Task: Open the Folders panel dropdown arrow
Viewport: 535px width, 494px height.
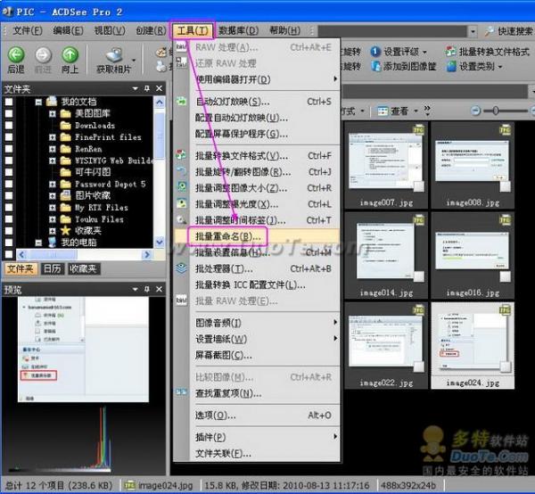Action: tap(136, 88)
